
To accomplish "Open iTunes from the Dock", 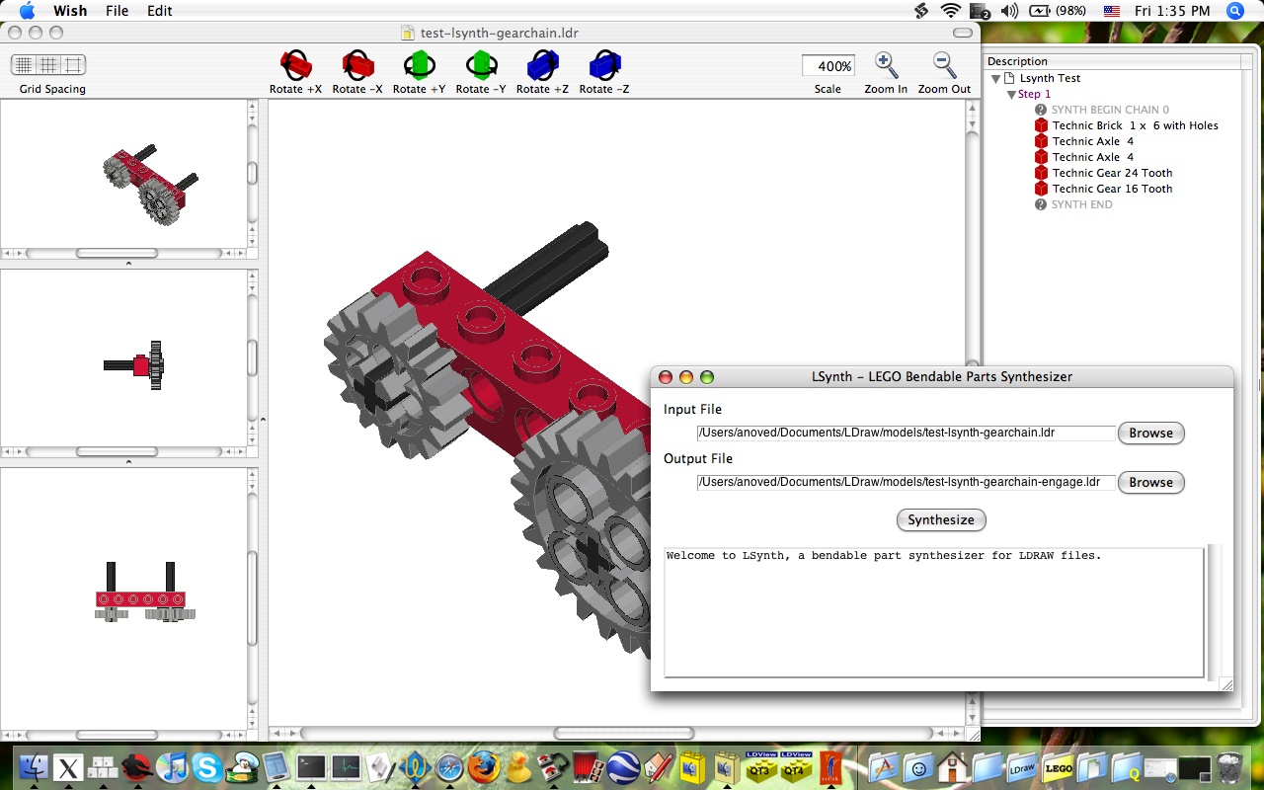I will coord(173,767).
